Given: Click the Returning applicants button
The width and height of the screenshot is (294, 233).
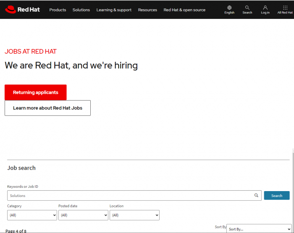Looking at the screenshot, I should (36, 92).
